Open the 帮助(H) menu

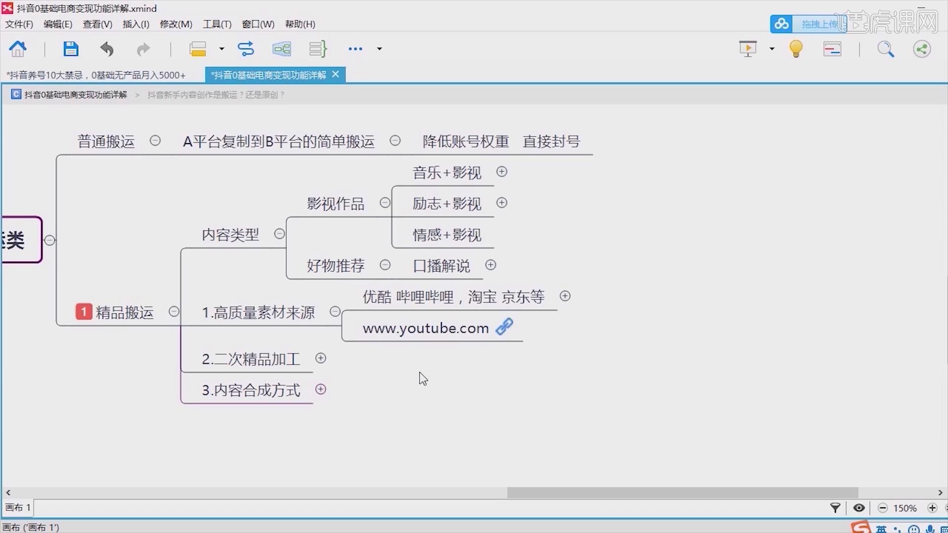(x=300, y=24)
